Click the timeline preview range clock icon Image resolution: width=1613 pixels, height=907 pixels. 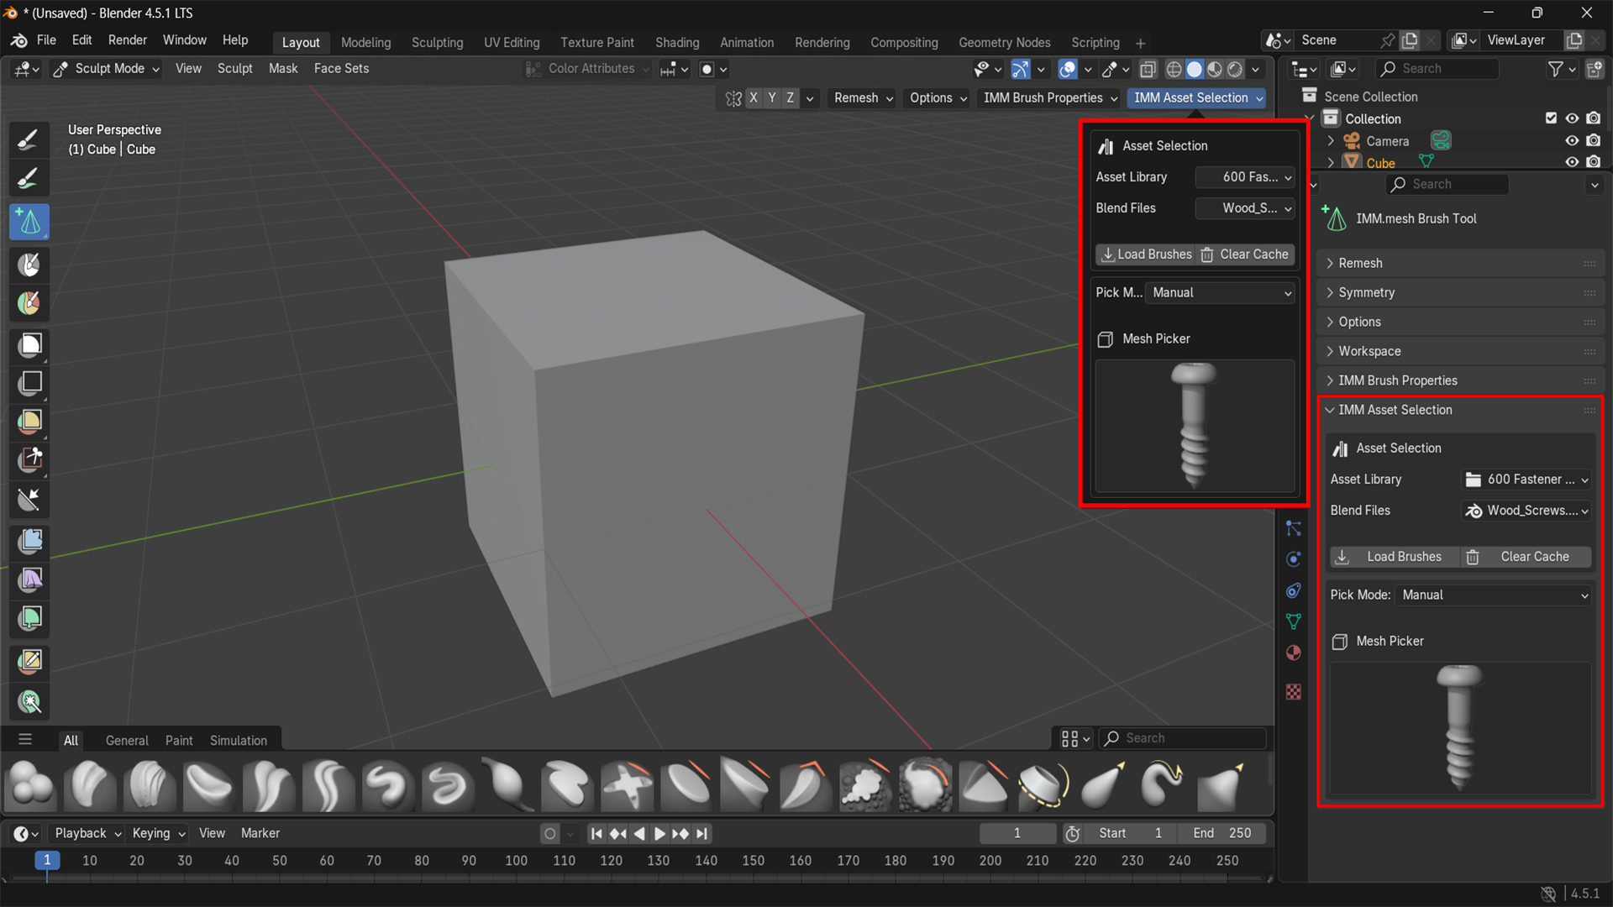click(x=1073, y=833)
